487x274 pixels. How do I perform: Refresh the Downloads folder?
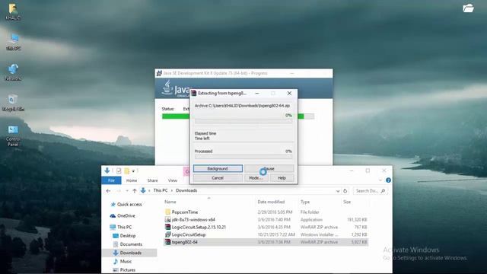[345, 191]
